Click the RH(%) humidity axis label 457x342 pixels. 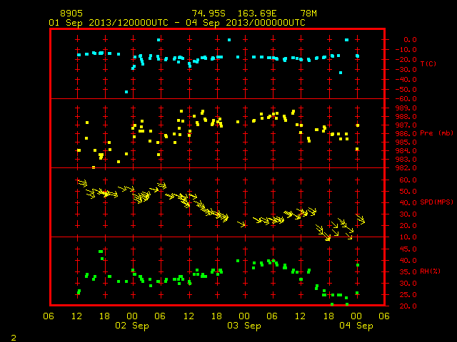(430, 271)
